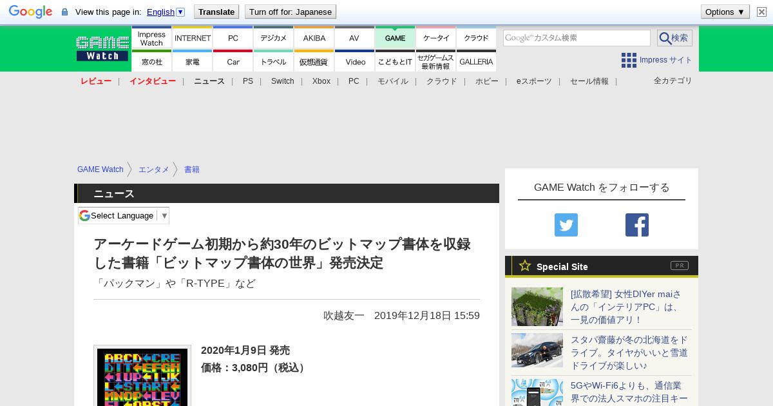
Task: Focus the Google custom search field
Action: click(x=577, y=38)
